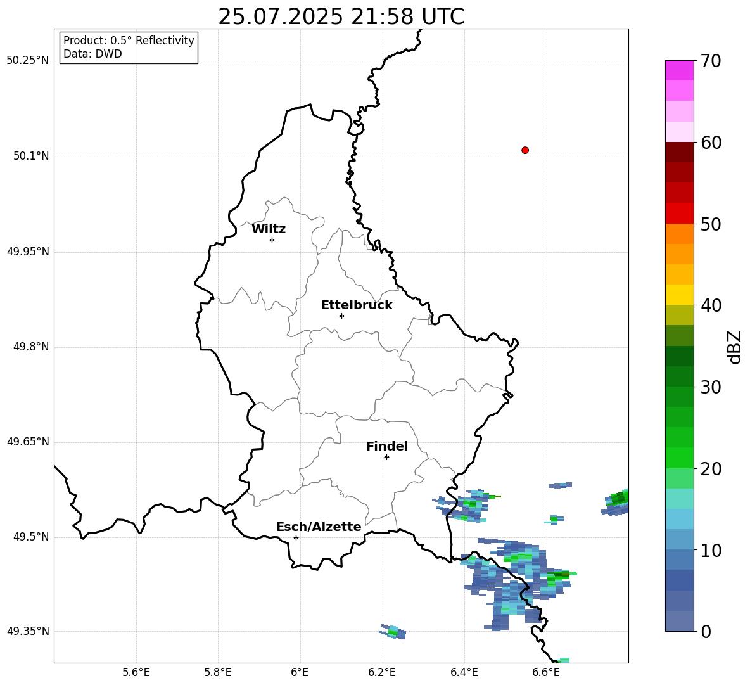
Task: Click the yellow colorbar band at 40
Action: click(x=679, y=295)
